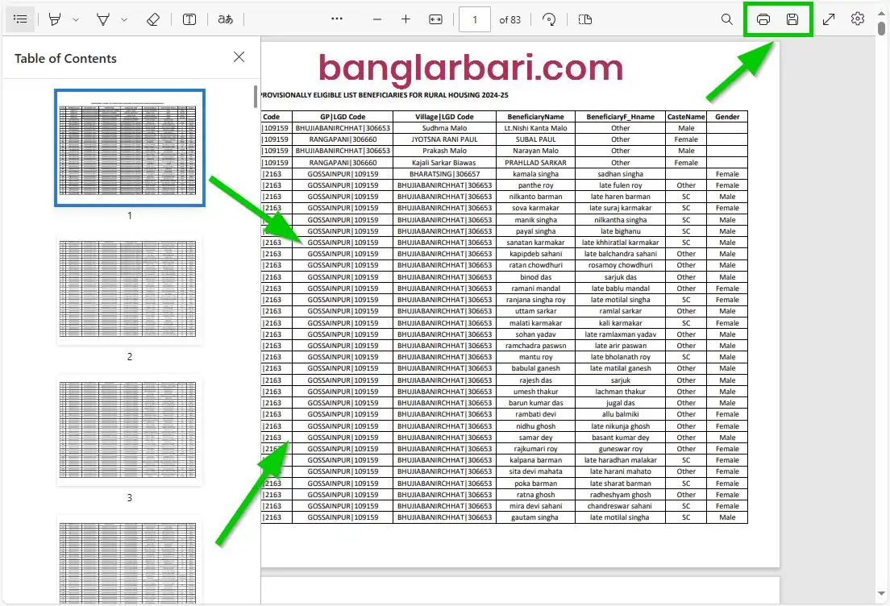Select the Erase tool

coord(153,19)
